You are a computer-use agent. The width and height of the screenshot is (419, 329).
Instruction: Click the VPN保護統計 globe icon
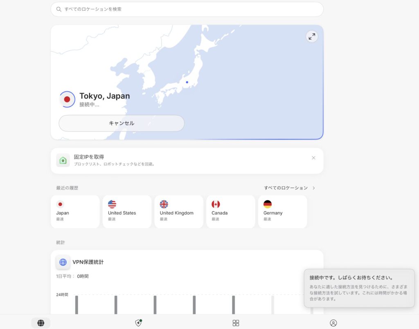coord(63,262)
